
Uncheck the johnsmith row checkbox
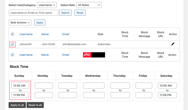click(x=12, y=45)
